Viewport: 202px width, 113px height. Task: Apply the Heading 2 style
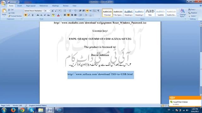139,13
